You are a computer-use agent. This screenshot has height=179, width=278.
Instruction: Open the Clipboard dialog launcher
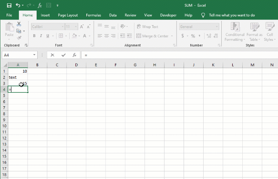26,46
